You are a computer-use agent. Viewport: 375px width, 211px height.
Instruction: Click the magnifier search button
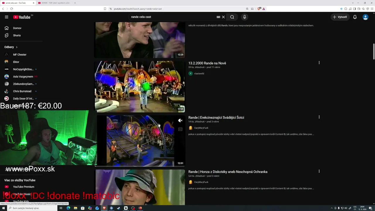point(232,17)
